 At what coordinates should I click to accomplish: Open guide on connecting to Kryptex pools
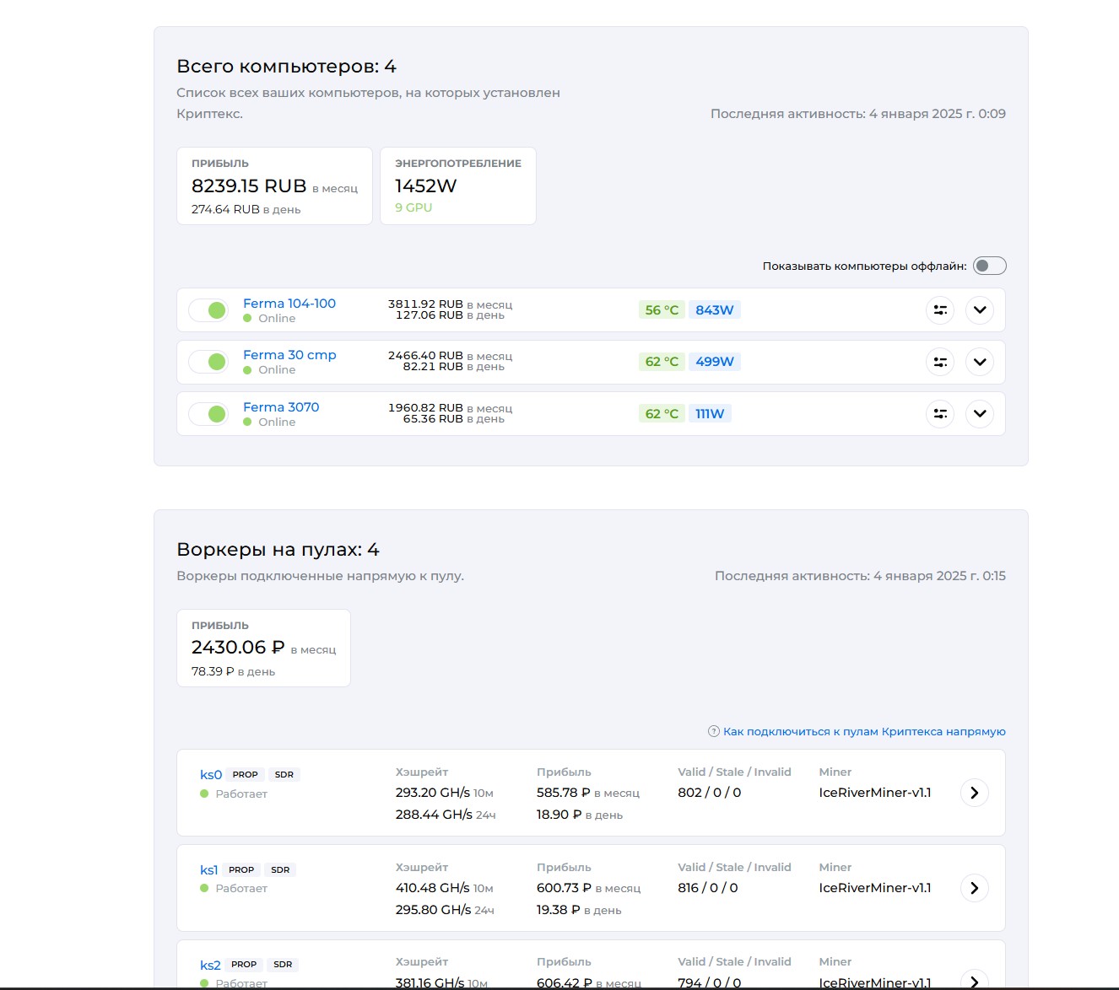(864, 731)
